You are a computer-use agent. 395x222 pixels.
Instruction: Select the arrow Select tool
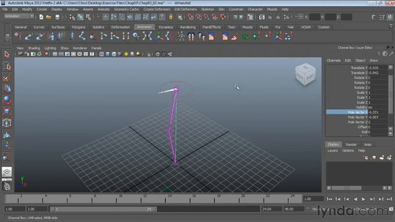[7, 54]
